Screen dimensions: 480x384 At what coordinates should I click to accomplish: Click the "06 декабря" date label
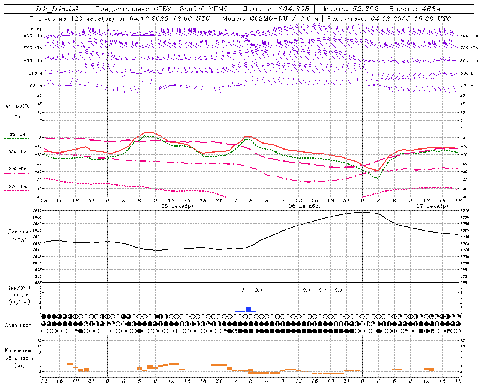tap(305, 206)
